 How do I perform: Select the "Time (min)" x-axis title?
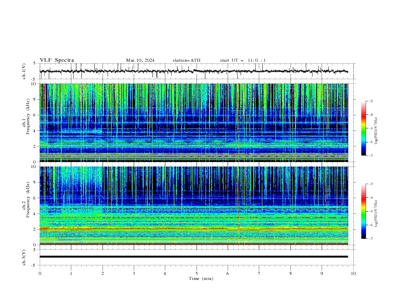(x=201, y=278)
